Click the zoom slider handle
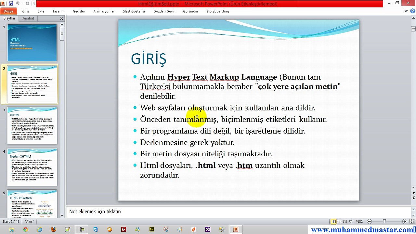The image size is (416, 234). click(384, 222)
